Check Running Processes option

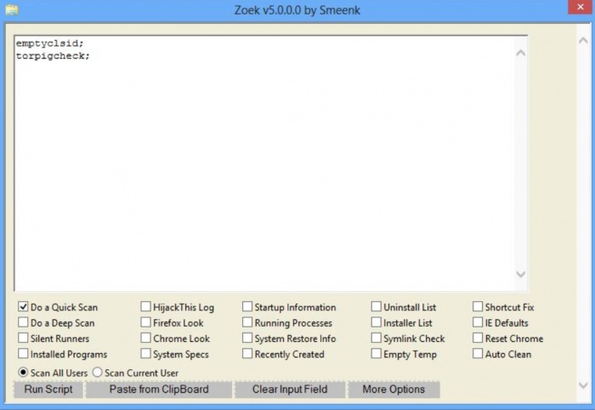(x=247, y=322)
